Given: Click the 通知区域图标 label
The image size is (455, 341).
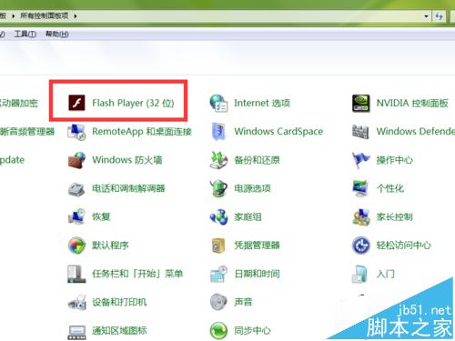Looking at the screenshot, I should click(119, 330).
